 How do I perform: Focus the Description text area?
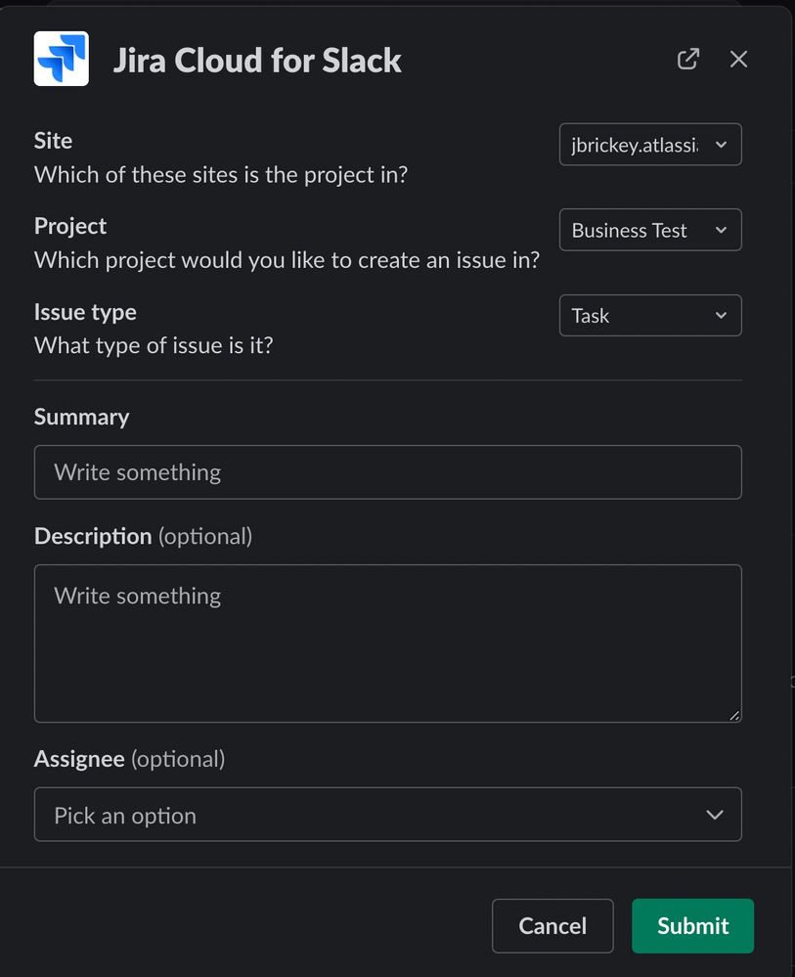pyautogui.click(x=387, y=644)
